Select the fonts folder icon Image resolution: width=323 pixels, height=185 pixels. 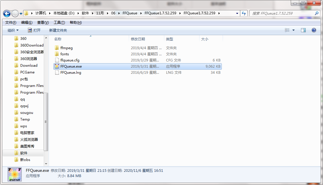57,54
